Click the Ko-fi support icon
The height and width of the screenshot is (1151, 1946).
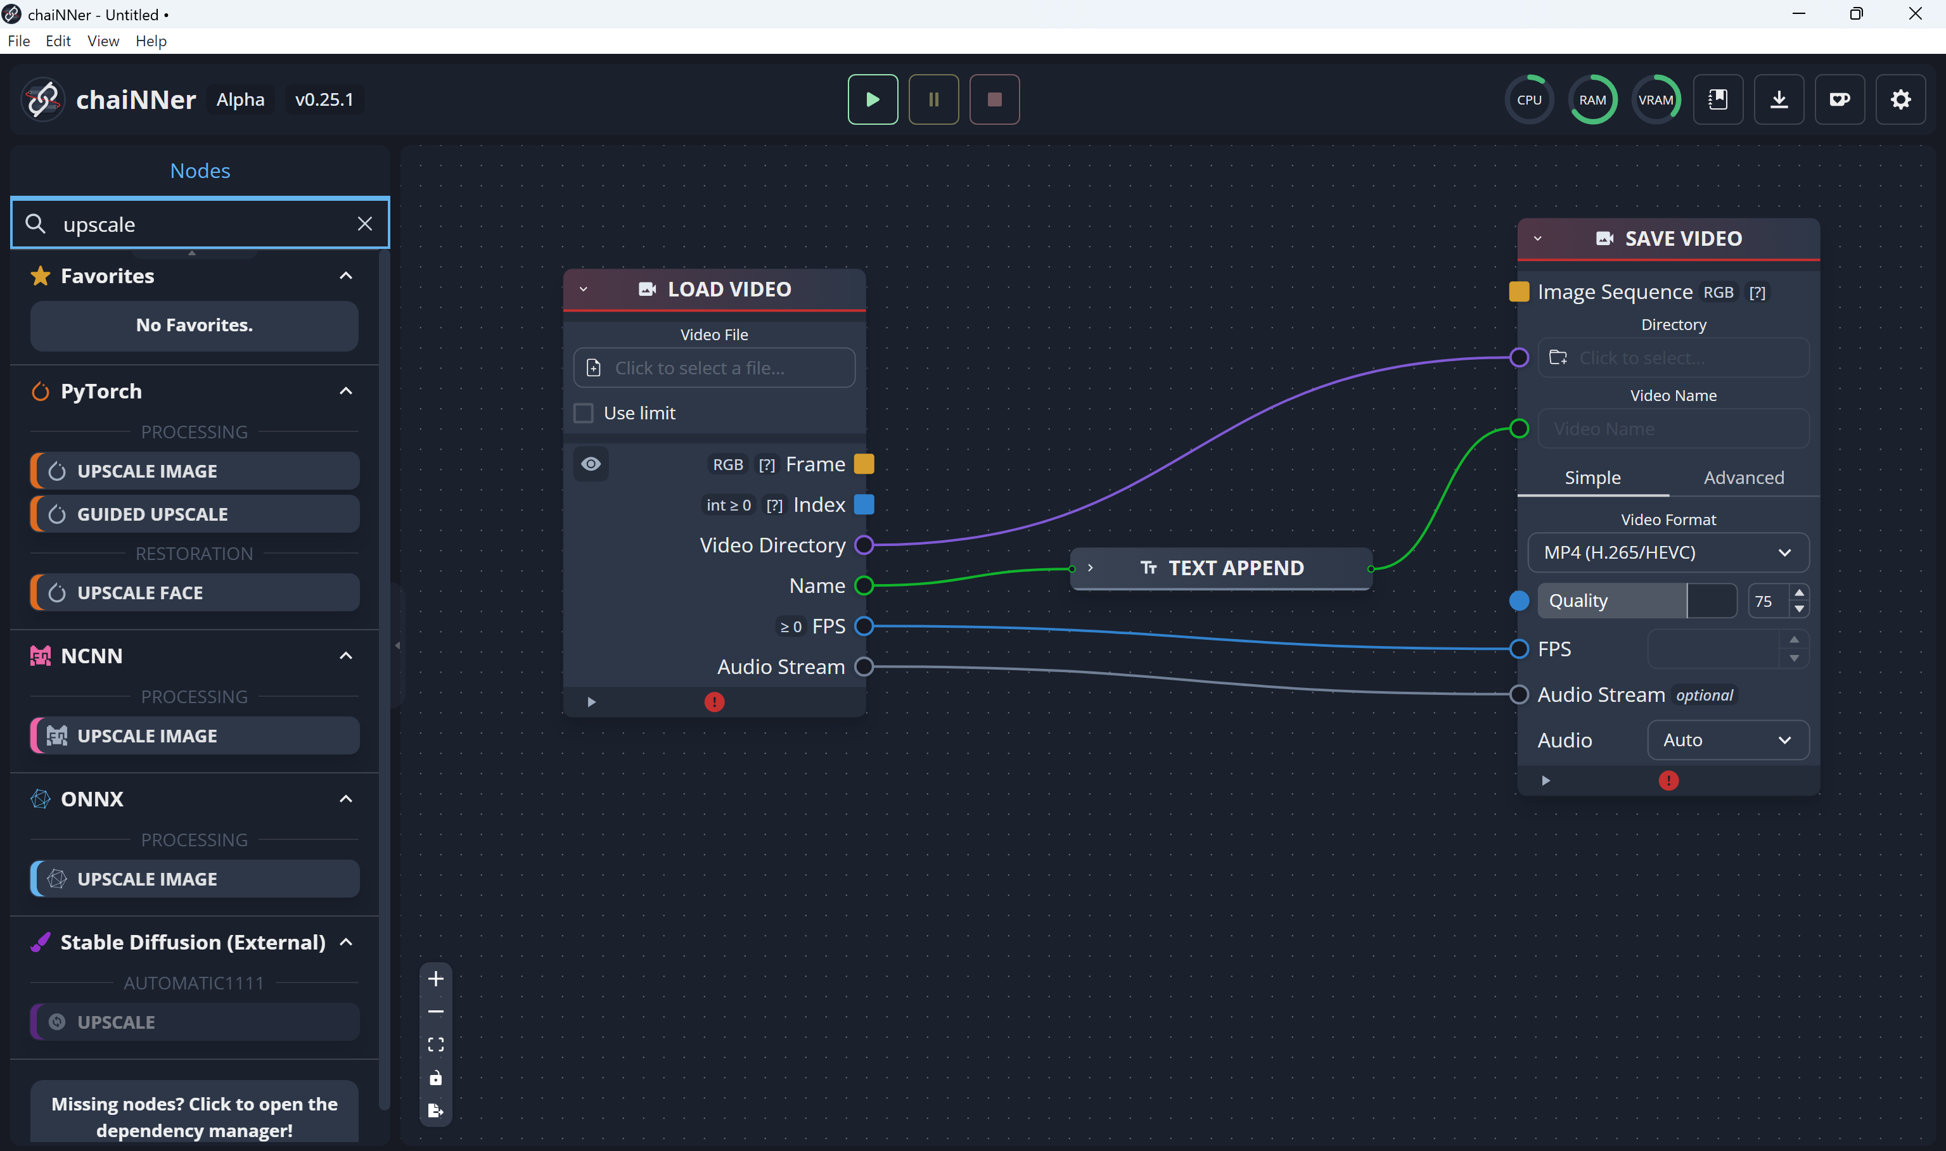tap(1840, 99)
